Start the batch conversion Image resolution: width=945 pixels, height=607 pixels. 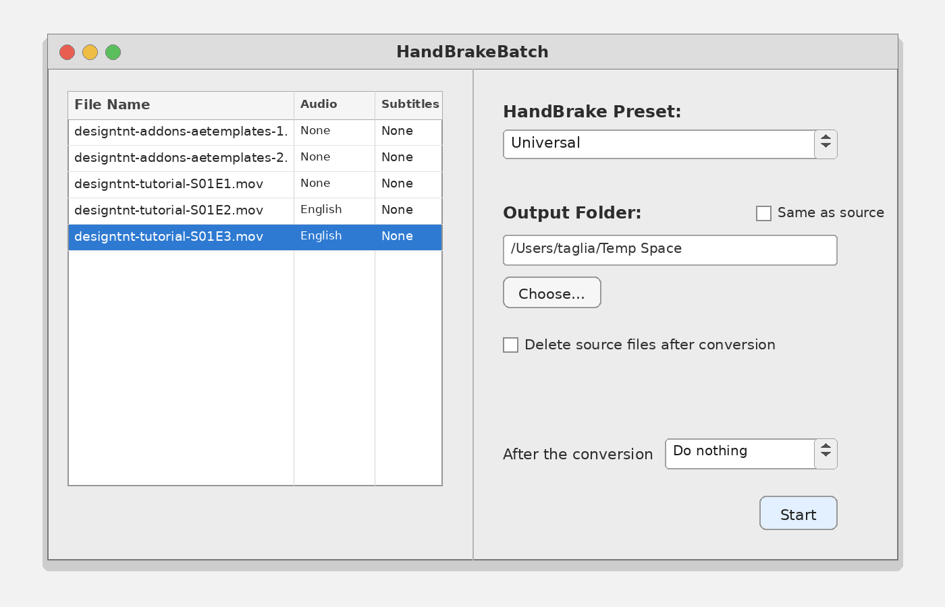pos(799,513)
